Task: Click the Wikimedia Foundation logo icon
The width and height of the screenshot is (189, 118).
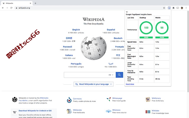Action: (x=14, y=99)
